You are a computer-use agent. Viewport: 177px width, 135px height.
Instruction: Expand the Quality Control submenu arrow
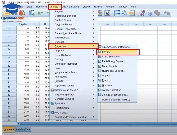pyautogui.click(x=94, y=108)
